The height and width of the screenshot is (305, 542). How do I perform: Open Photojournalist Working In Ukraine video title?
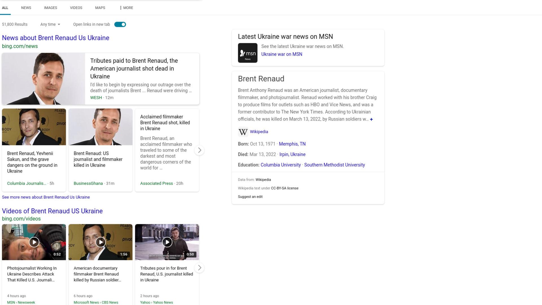[x=32, y=274]
